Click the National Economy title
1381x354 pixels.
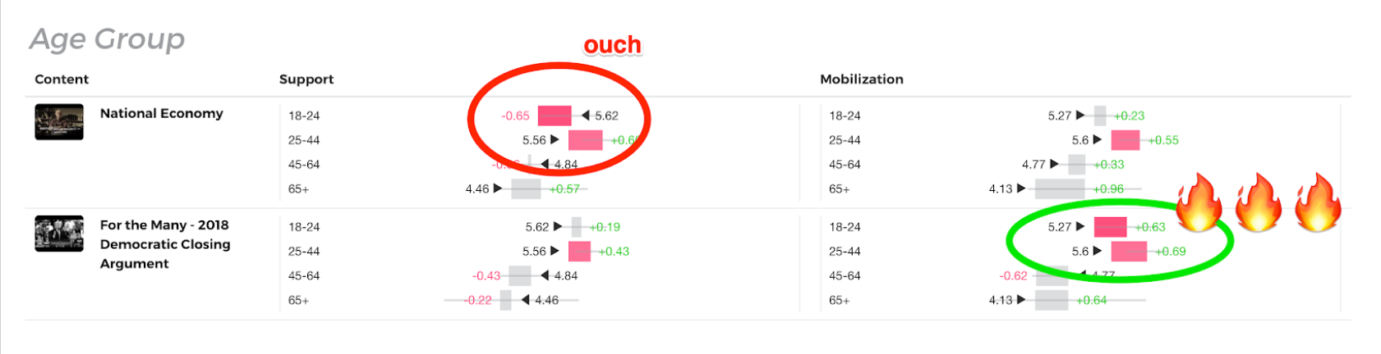pyautogui.click(x=161, y=113)
